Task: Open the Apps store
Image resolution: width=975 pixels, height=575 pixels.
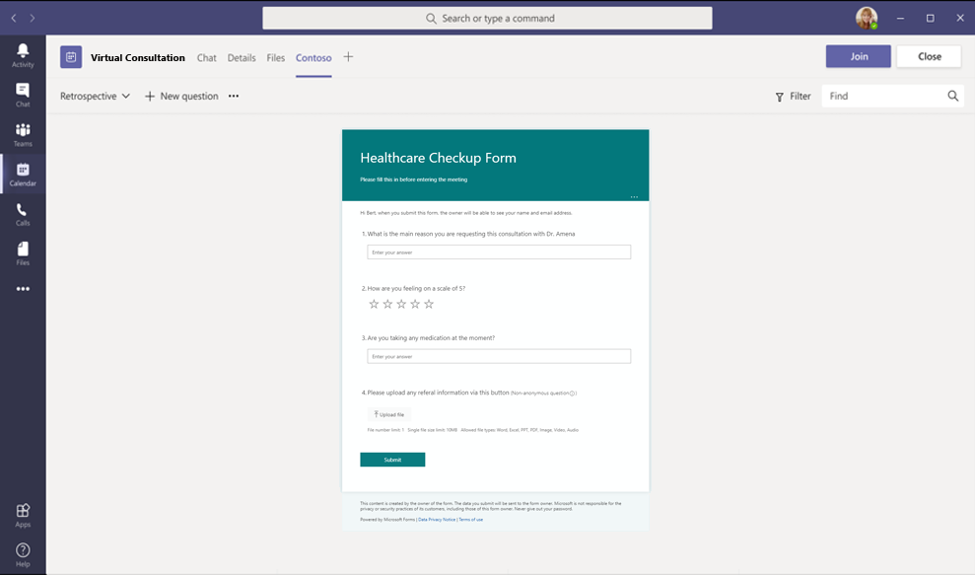Action: coord(23,515)
